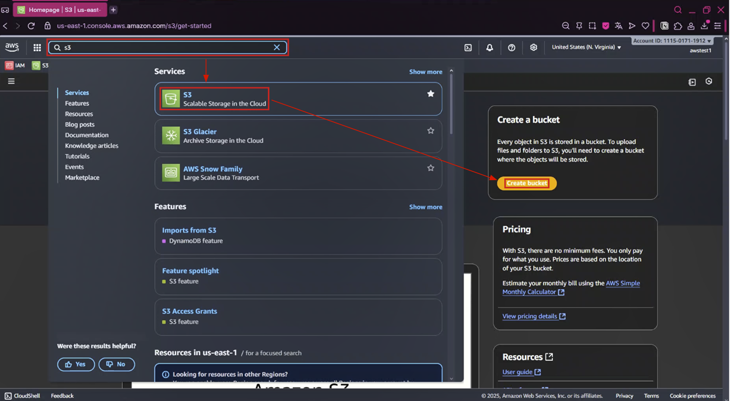Screen dimensions: 730x401
Task: Open the IAM favorite shortcut
Action: tap(15, 65)
